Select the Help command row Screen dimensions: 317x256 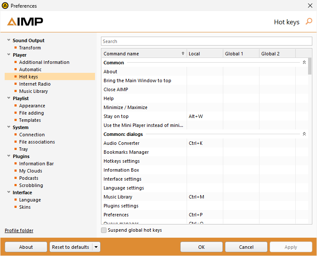205,98
